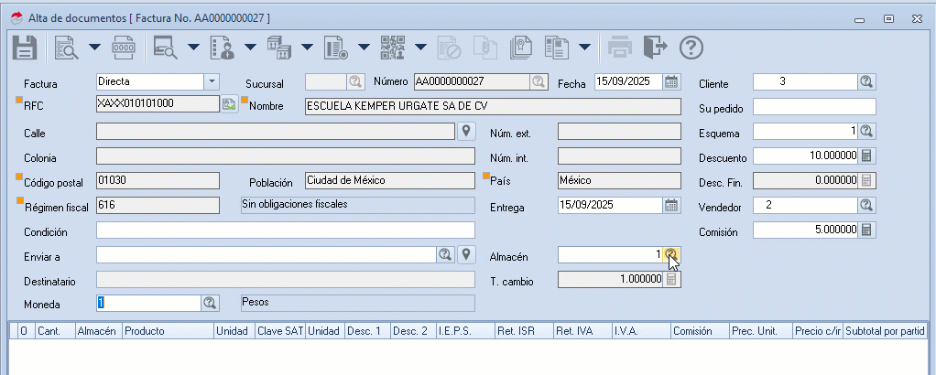Click the QR code toolbar icon
Image resolution: width=936 pixels, height=375 pixels.
coord(393,47)
